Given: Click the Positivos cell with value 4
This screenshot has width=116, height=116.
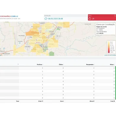Looking at the screenshot, I should (x=43, y=78).
